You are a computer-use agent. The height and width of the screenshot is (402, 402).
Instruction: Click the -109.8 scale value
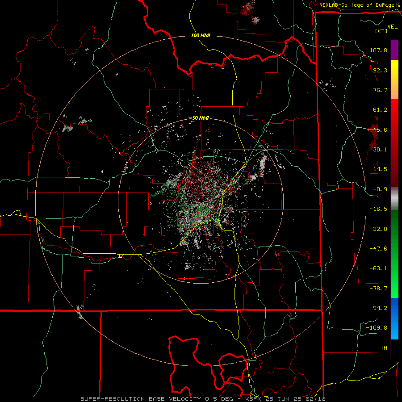pos(377,328)
